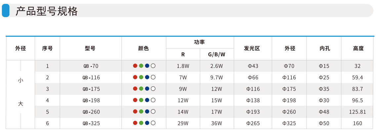This screenshot has height=133, width=377.
Task: Select the dark blue dot for QB-70
Action: pos(147,66)
